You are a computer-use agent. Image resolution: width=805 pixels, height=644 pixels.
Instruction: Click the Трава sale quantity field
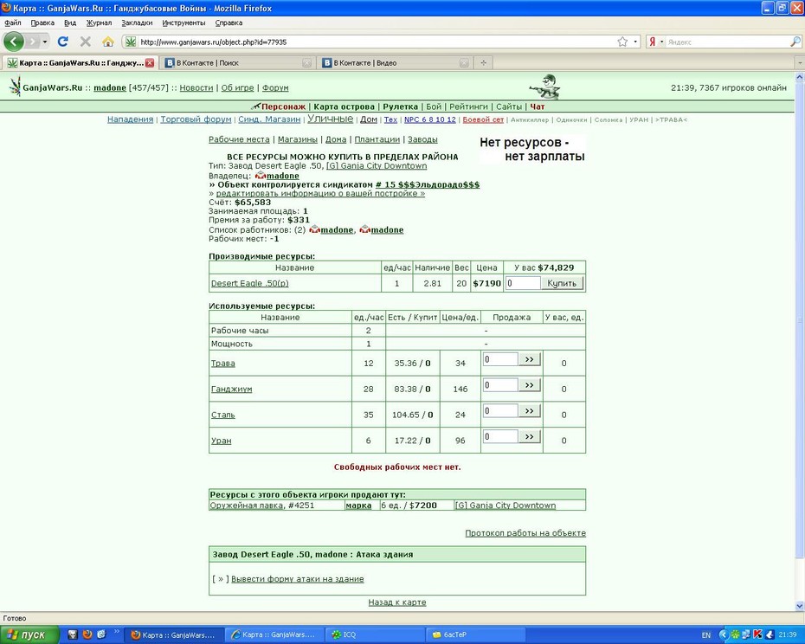point(500,359)
